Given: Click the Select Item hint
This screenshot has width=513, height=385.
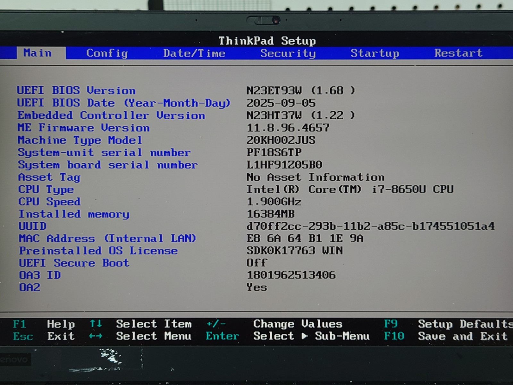Looking at the screenshot, I should (x=154, y=324).
